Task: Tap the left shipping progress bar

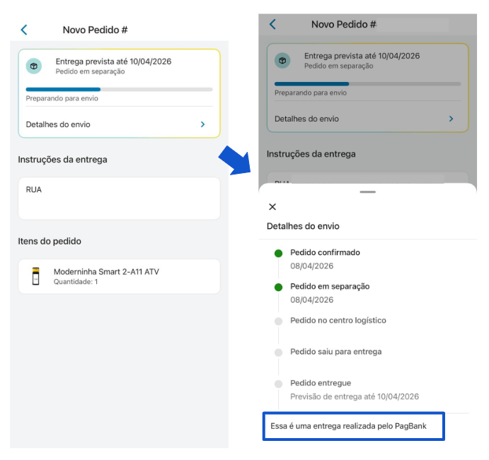Action: click(x=119, y=89)
